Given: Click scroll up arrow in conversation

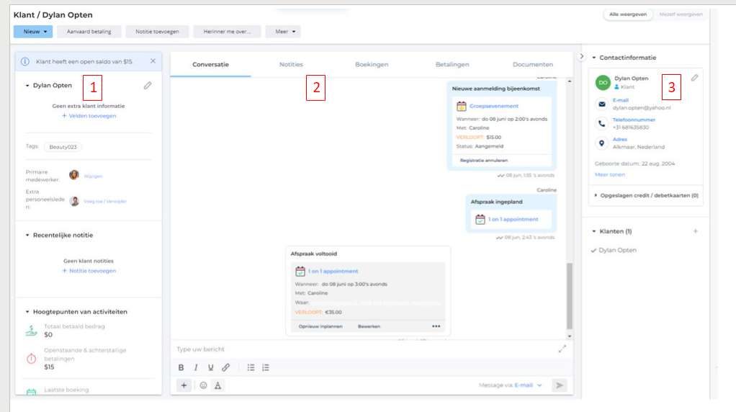Looking at the screenshot, I should click(x=570, y=81).
